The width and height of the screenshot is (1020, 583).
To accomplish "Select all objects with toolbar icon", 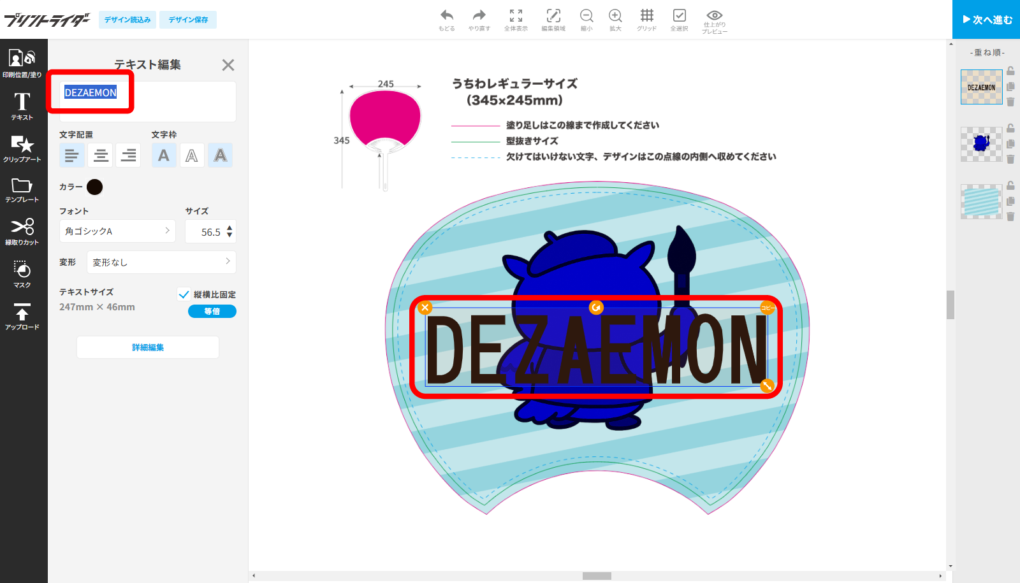I will click(680, 20).
